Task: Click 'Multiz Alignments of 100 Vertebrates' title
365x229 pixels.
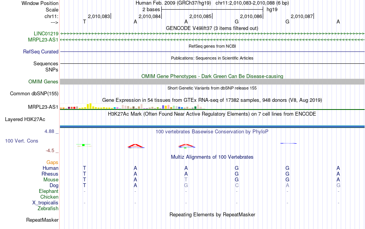Action: pyautogui.click(x=212, y=157)
